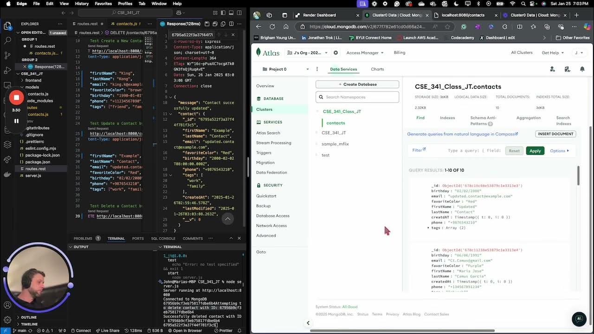594x334 pixels.
Task: Collapse the Atlas sidebar with arrow
Action: (308, 323)
